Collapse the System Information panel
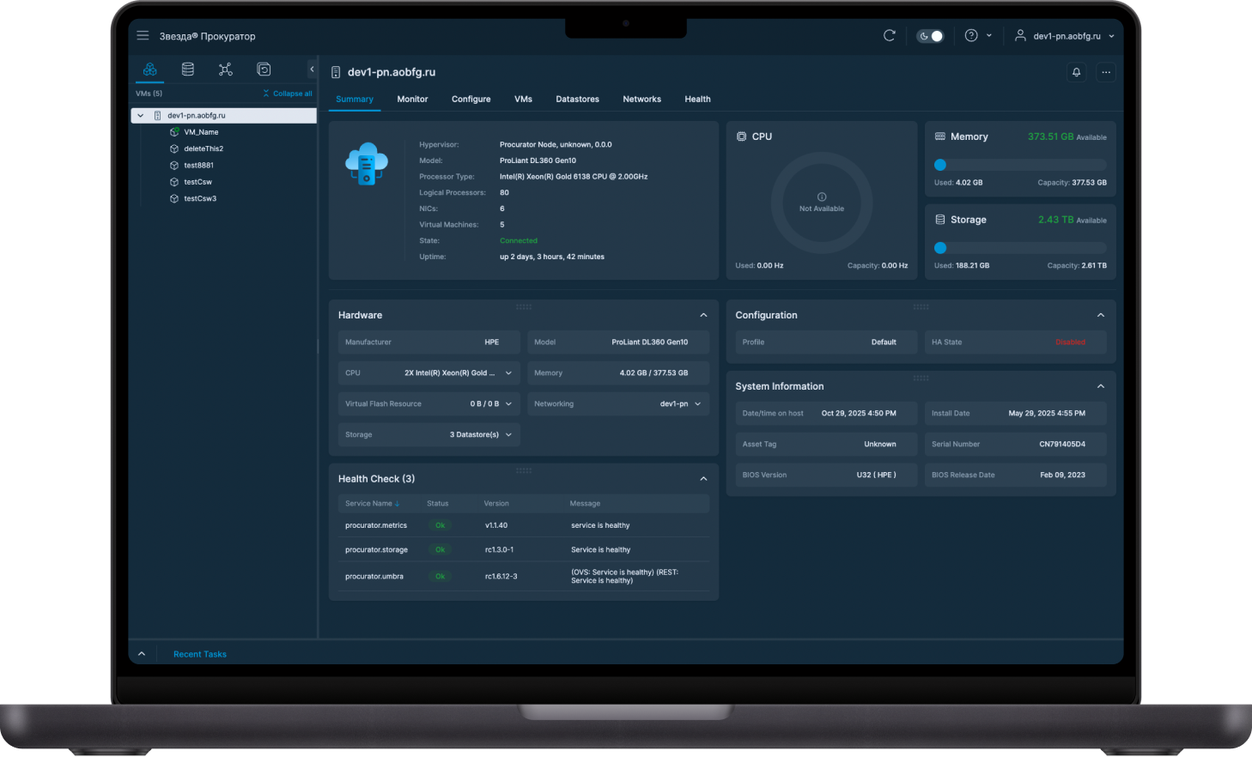1252x757 pixels. pyautogui.click(x=1100, y=386)
